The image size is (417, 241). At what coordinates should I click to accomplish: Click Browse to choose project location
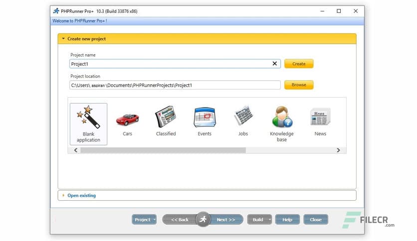coord(299,85)
